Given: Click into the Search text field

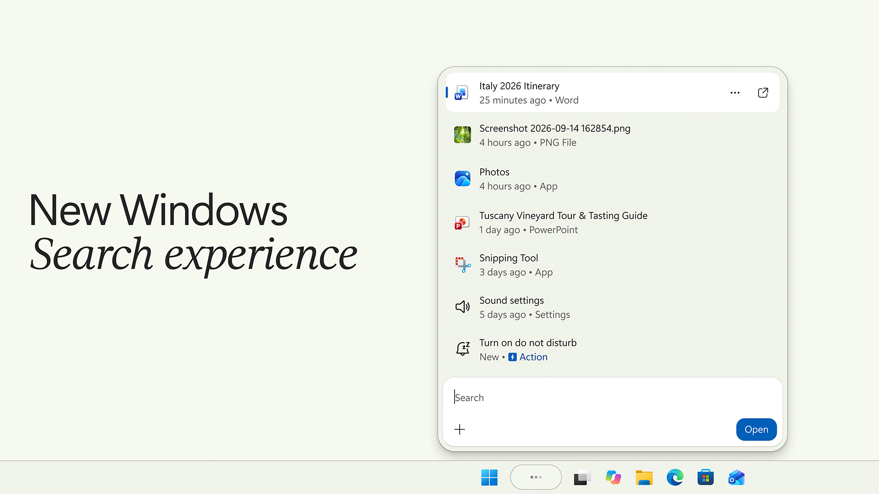Looking at the screenshot, I should coord(613,397).
